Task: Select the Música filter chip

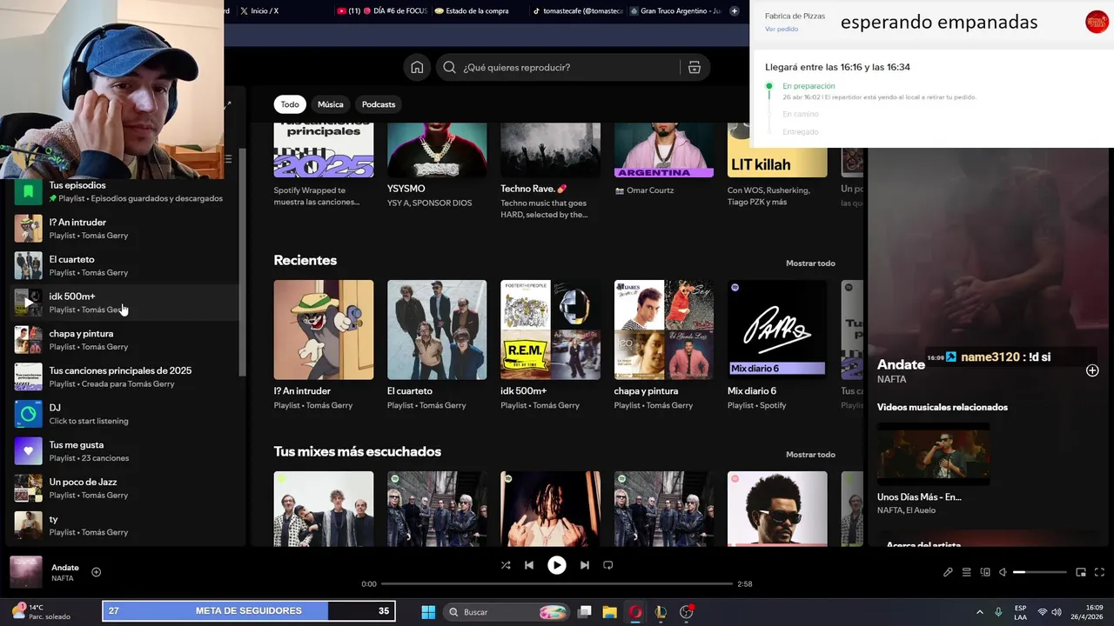Action: coord(330,104)
